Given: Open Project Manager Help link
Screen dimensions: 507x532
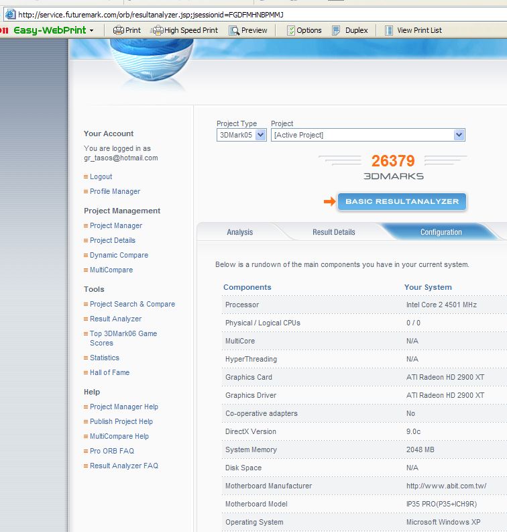Looking at the screenshot, I should point(124,407).
